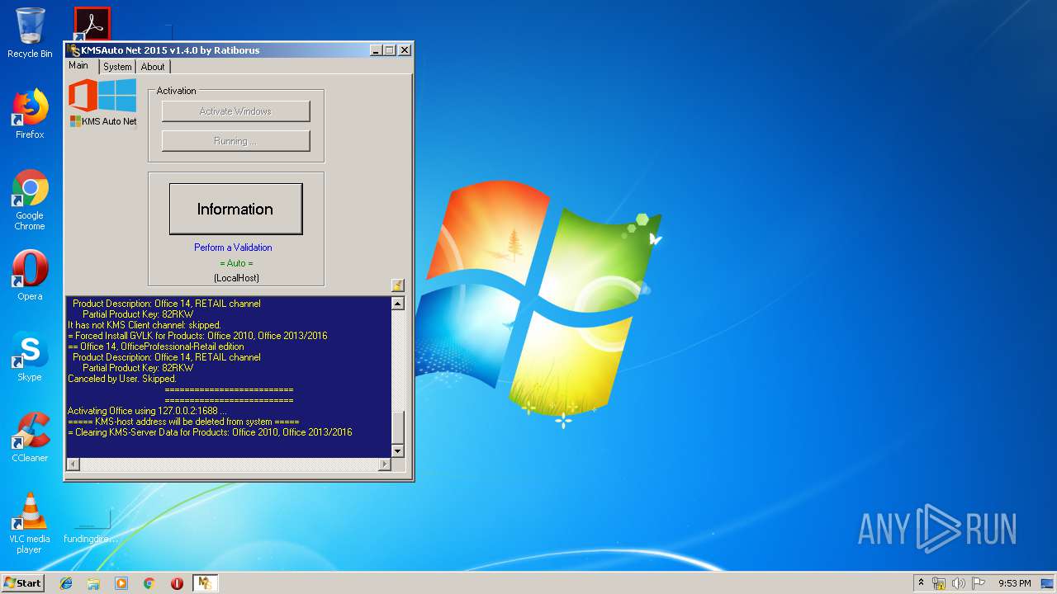Open the Start menu

(23, 583)
